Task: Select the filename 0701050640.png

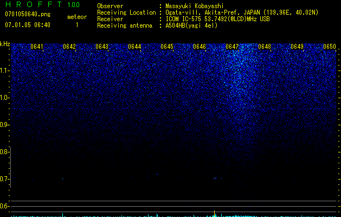Action: [x=28, y=14]
